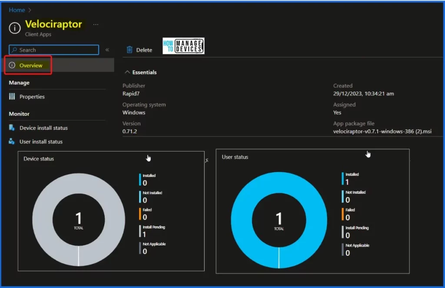Image resolution: width=445 pixels, height=288 pixels.
Task: Click Failed count in Device status
Action: point(145,217)
